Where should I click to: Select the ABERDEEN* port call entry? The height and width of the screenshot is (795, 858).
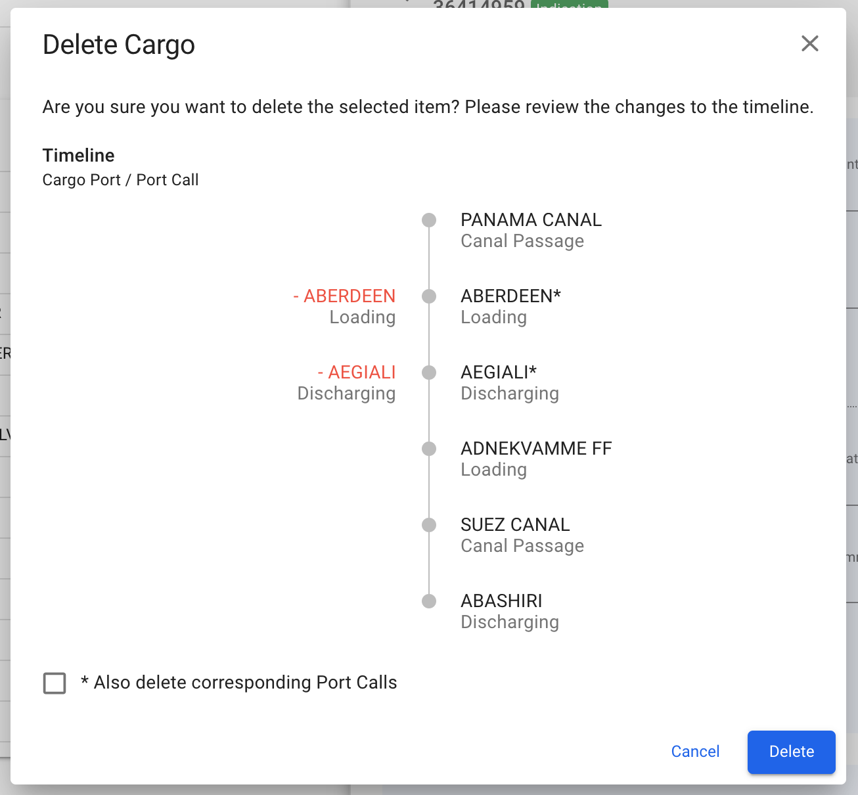click(x=510, y=296)
